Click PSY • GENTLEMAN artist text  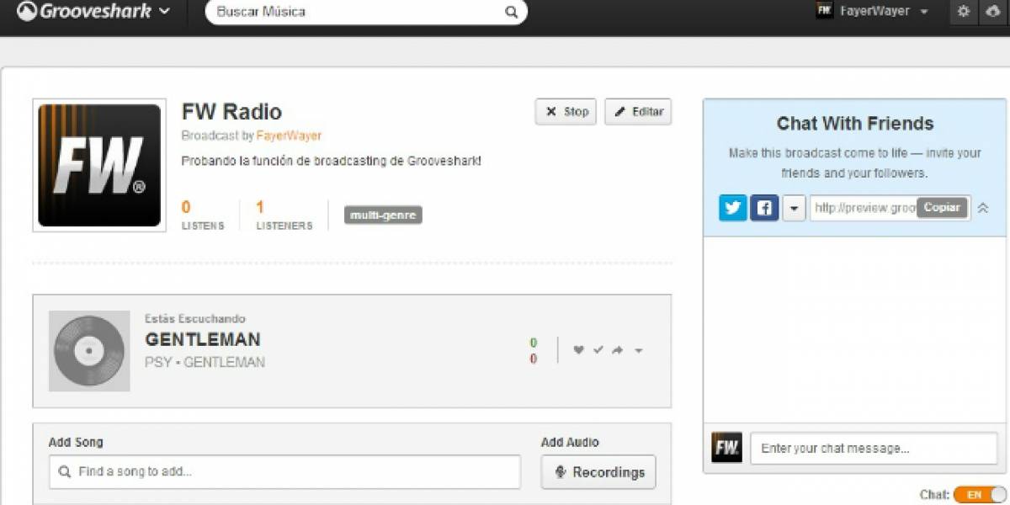click(205, 363)
